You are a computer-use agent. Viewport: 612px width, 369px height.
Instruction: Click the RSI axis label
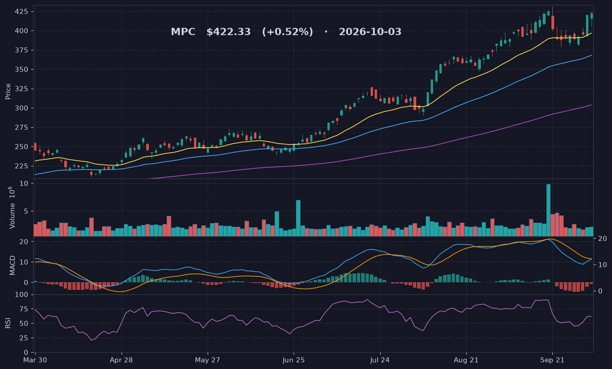[8, 323]
